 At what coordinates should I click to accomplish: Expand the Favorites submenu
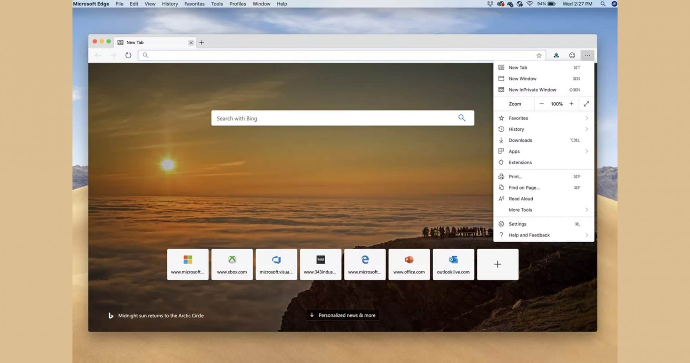tap(544, 118)
